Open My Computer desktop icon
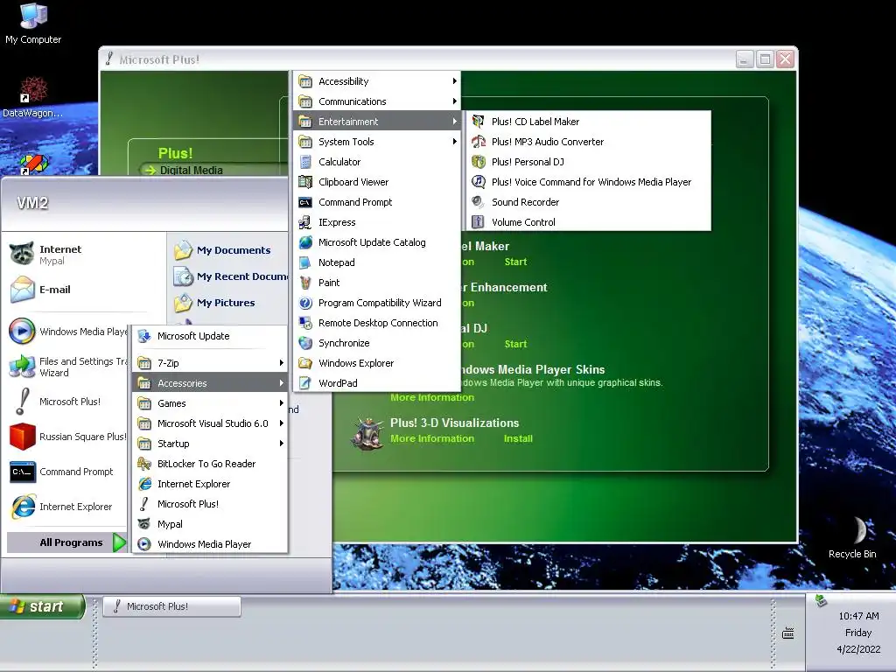Screen dimensions: 896x672 (33, 24)
